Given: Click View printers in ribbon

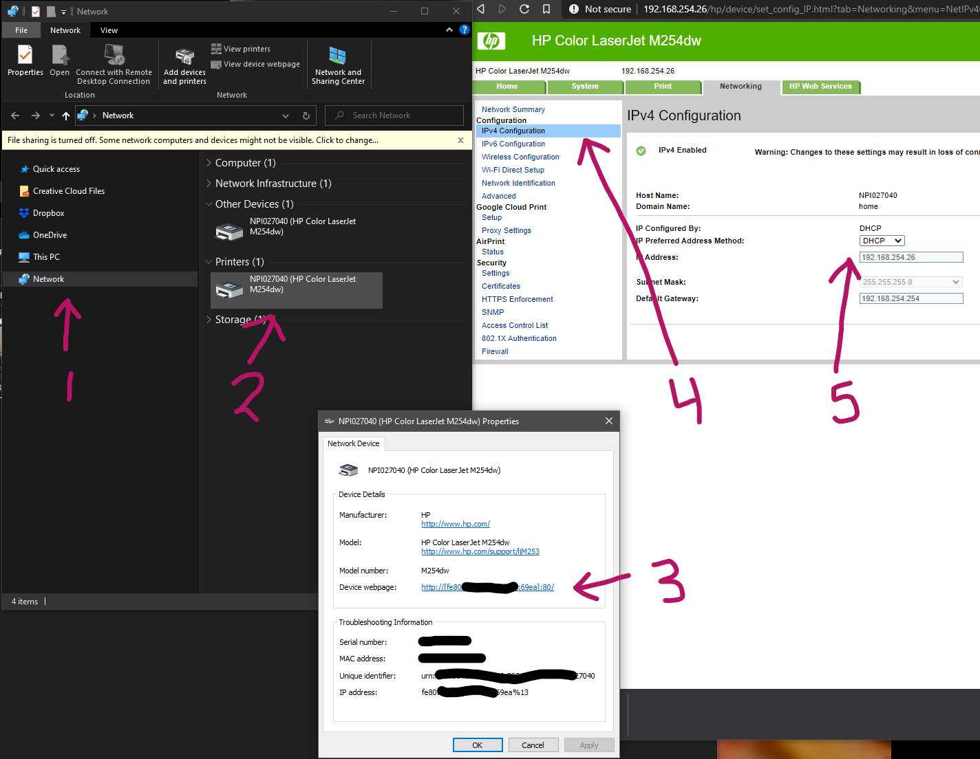Looking at the screenshot, I should [241, 49].
